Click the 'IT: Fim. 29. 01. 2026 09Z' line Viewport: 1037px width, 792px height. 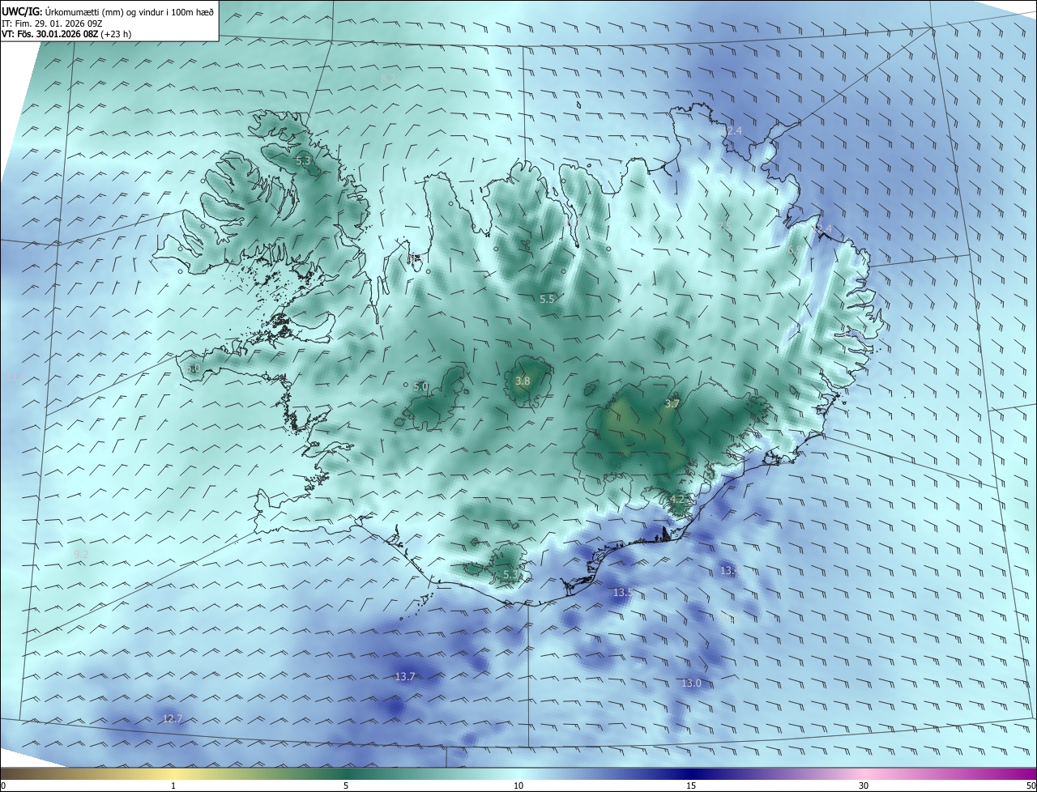[x=52, y=23]
